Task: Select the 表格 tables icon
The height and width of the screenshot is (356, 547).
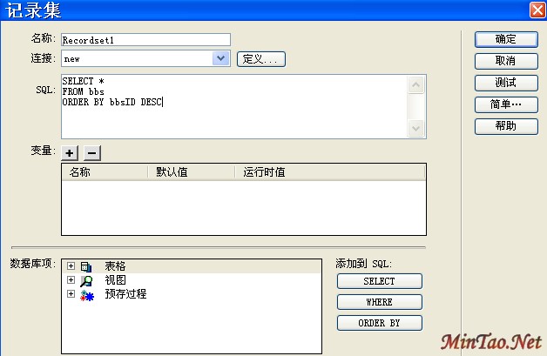Action: point(85,266)
